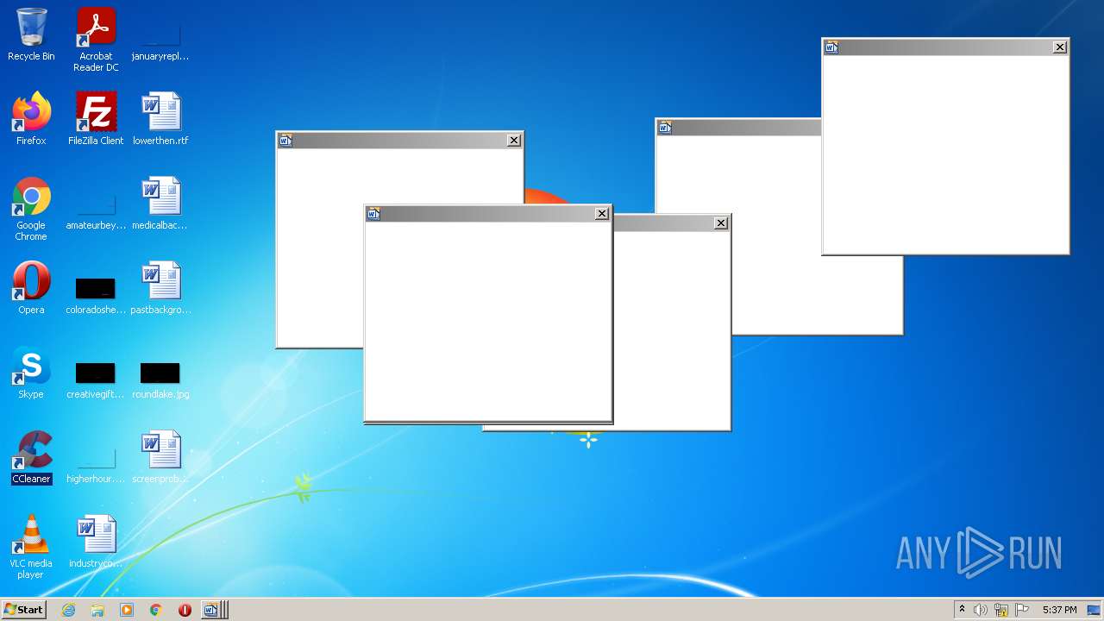Select the Skype desktop shortcut
Viewport: 1104px width, 621px height.
click(31, 373)
